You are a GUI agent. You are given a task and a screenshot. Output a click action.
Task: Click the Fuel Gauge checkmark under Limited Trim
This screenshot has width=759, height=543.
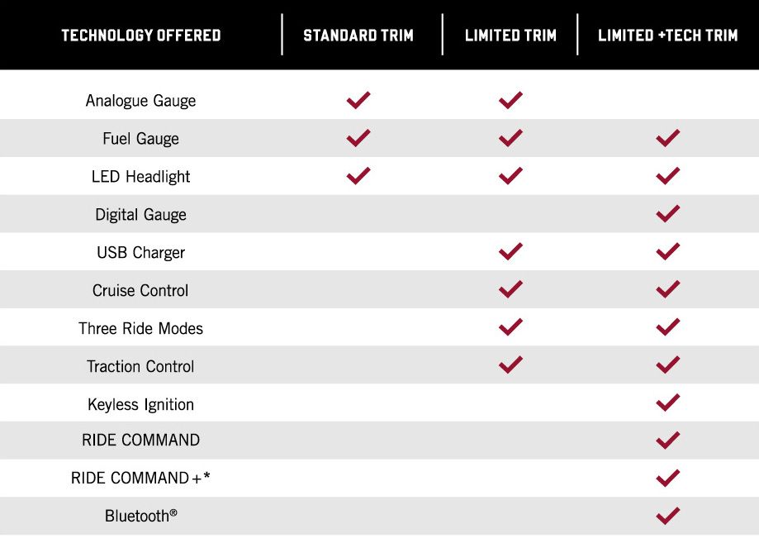[x=510, y=138]
